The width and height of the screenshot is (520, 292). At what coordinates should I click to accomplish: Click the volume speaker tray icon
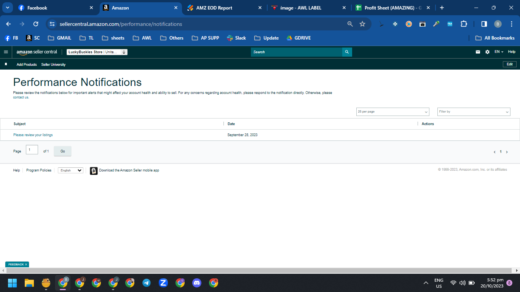(x=462, y=283)
